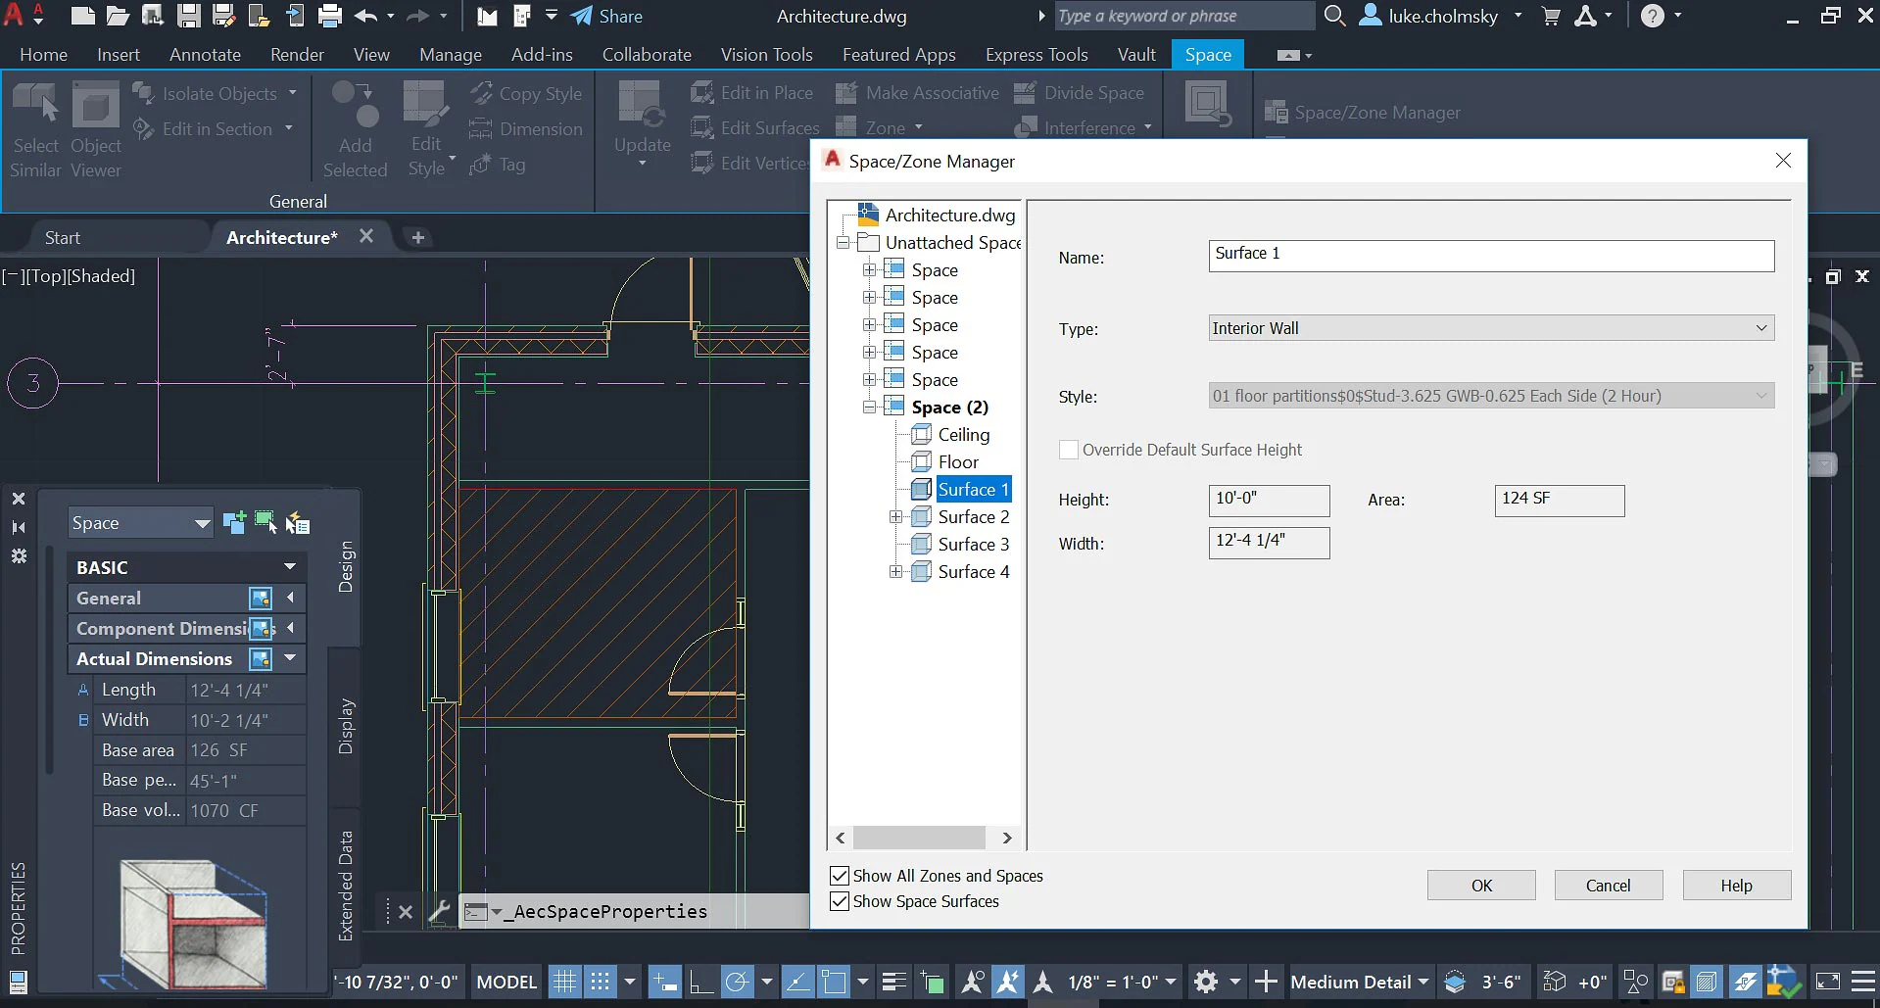Open the Type dropdown showing Interior Wall
The height and width of the screenshot is (1008, 1880).
pyautogui.click(x=1490, y=328)
